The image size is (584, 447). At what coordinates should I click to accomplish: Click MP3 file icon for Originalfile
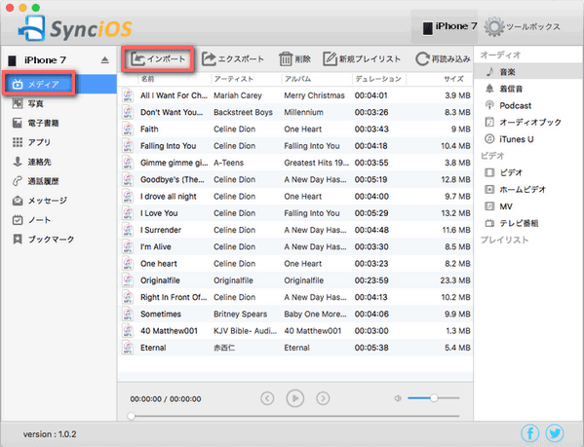coord(128,280)
